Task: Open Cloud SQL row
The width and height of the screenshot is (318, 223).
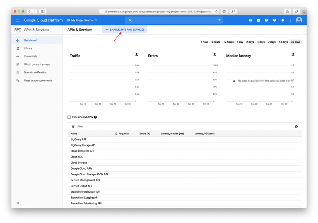Action: click(185, 157)
